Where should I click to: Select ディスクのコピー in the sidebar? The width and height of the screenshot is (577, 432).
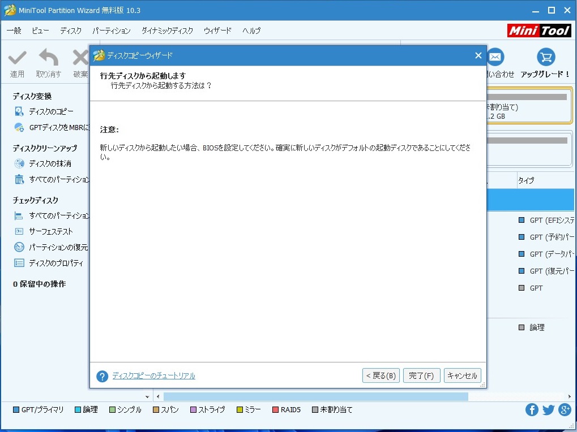[51, 112]
